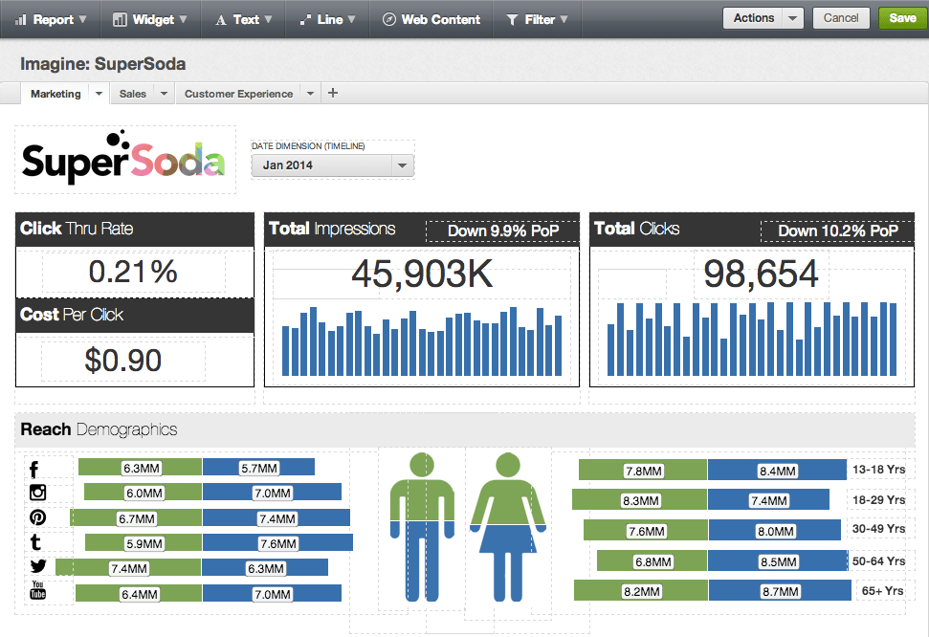Viewport: 929px width, 637px height.
Task: Click the Click Thru Rate header
Action: click(x=77, y=229)
